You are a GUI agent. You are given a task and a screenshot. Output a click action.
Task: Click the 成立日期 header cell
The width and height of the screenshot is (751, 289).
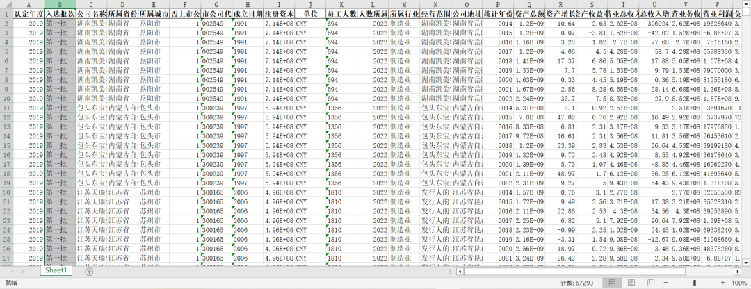coord(248,13)
